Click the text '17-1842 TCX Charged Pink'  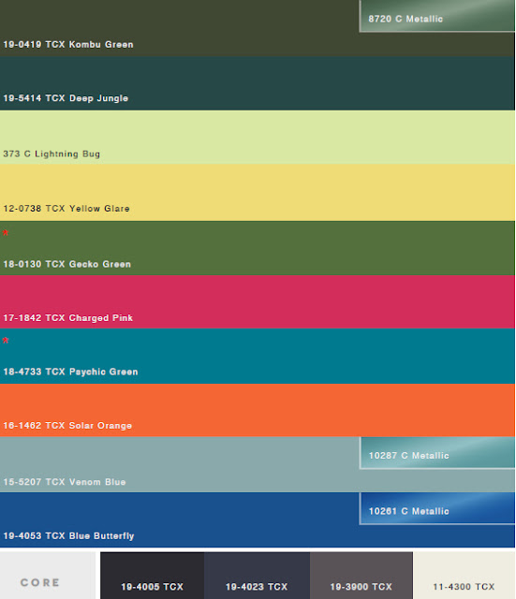coord(68,318)
